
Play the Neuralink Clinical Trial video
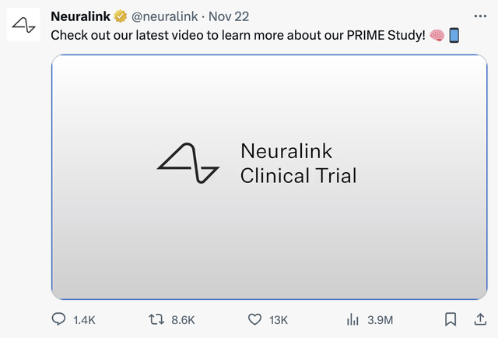click(x=268, y=178)
